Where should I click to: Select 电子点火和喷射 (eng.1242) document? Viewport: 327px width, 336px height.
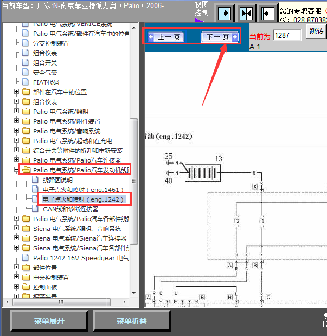pos(83,199)
